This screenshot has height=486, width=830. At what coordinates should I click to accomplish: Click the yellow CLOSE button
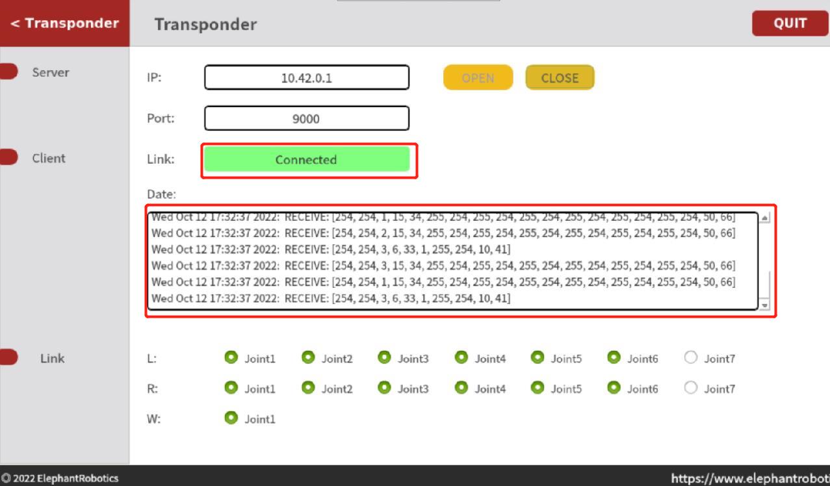(x=560, y=78)
